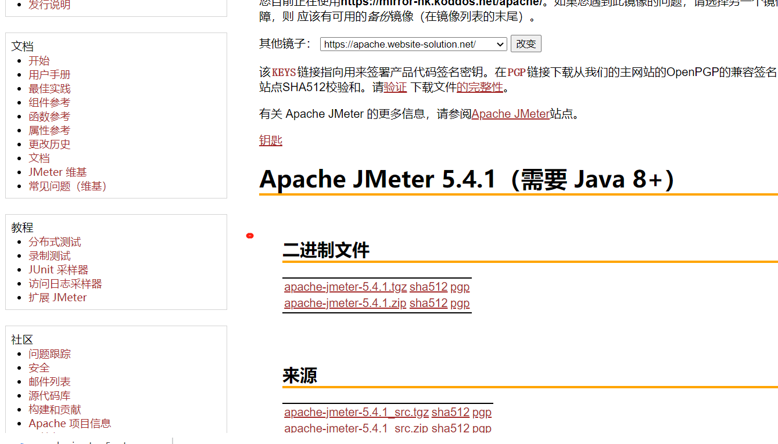778x444 pixels.
Task: Follow the 验证 link in the paragraph
Action: tap(395, 87)
